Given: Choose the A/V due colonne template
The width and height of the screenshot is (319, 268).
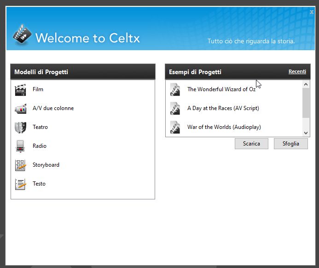Looking at the screenshot, I should [x=53, y=108].
